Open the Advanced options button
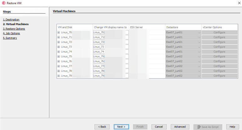 click(x=180, y=127)
